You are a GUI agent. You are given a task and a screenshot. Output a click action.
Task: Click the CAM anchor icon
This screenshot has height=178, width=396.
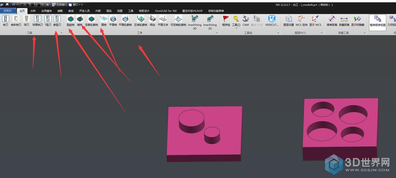pyautogui.click(x=245, y=21)
